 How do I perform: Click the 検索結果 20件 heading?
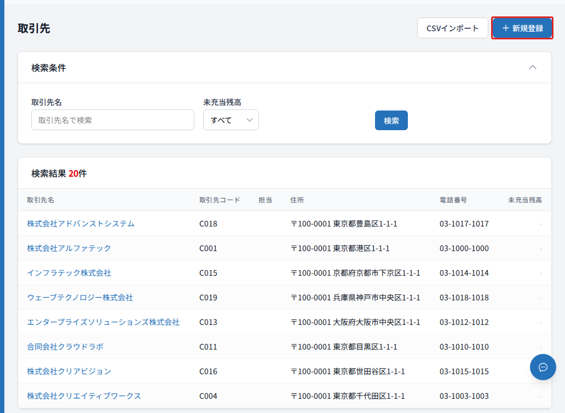pos(59,173)
